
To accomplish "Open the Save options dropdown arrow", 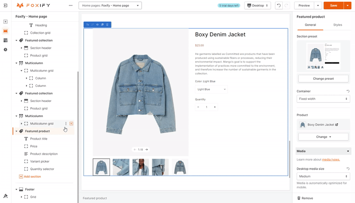I will pos(347,5).
